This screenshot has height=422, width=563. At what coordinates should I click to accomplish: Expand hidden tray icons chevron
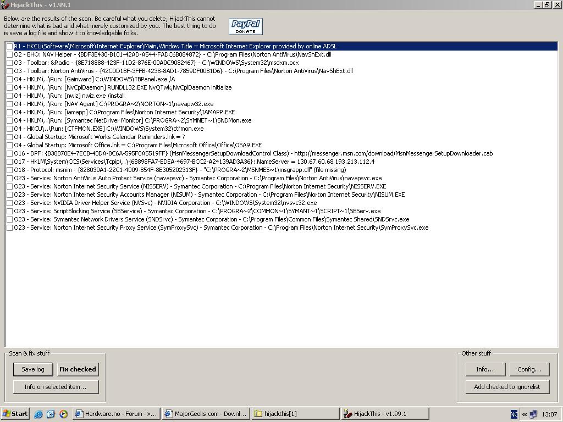524,414
